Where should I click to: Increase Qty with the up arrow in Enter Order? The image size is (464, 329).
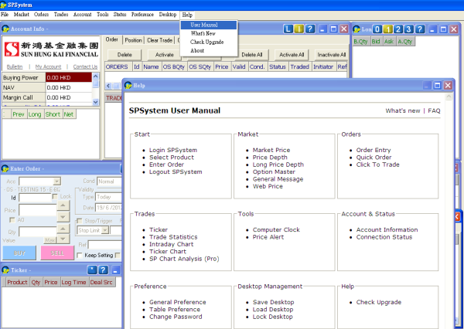pos(63,228)
